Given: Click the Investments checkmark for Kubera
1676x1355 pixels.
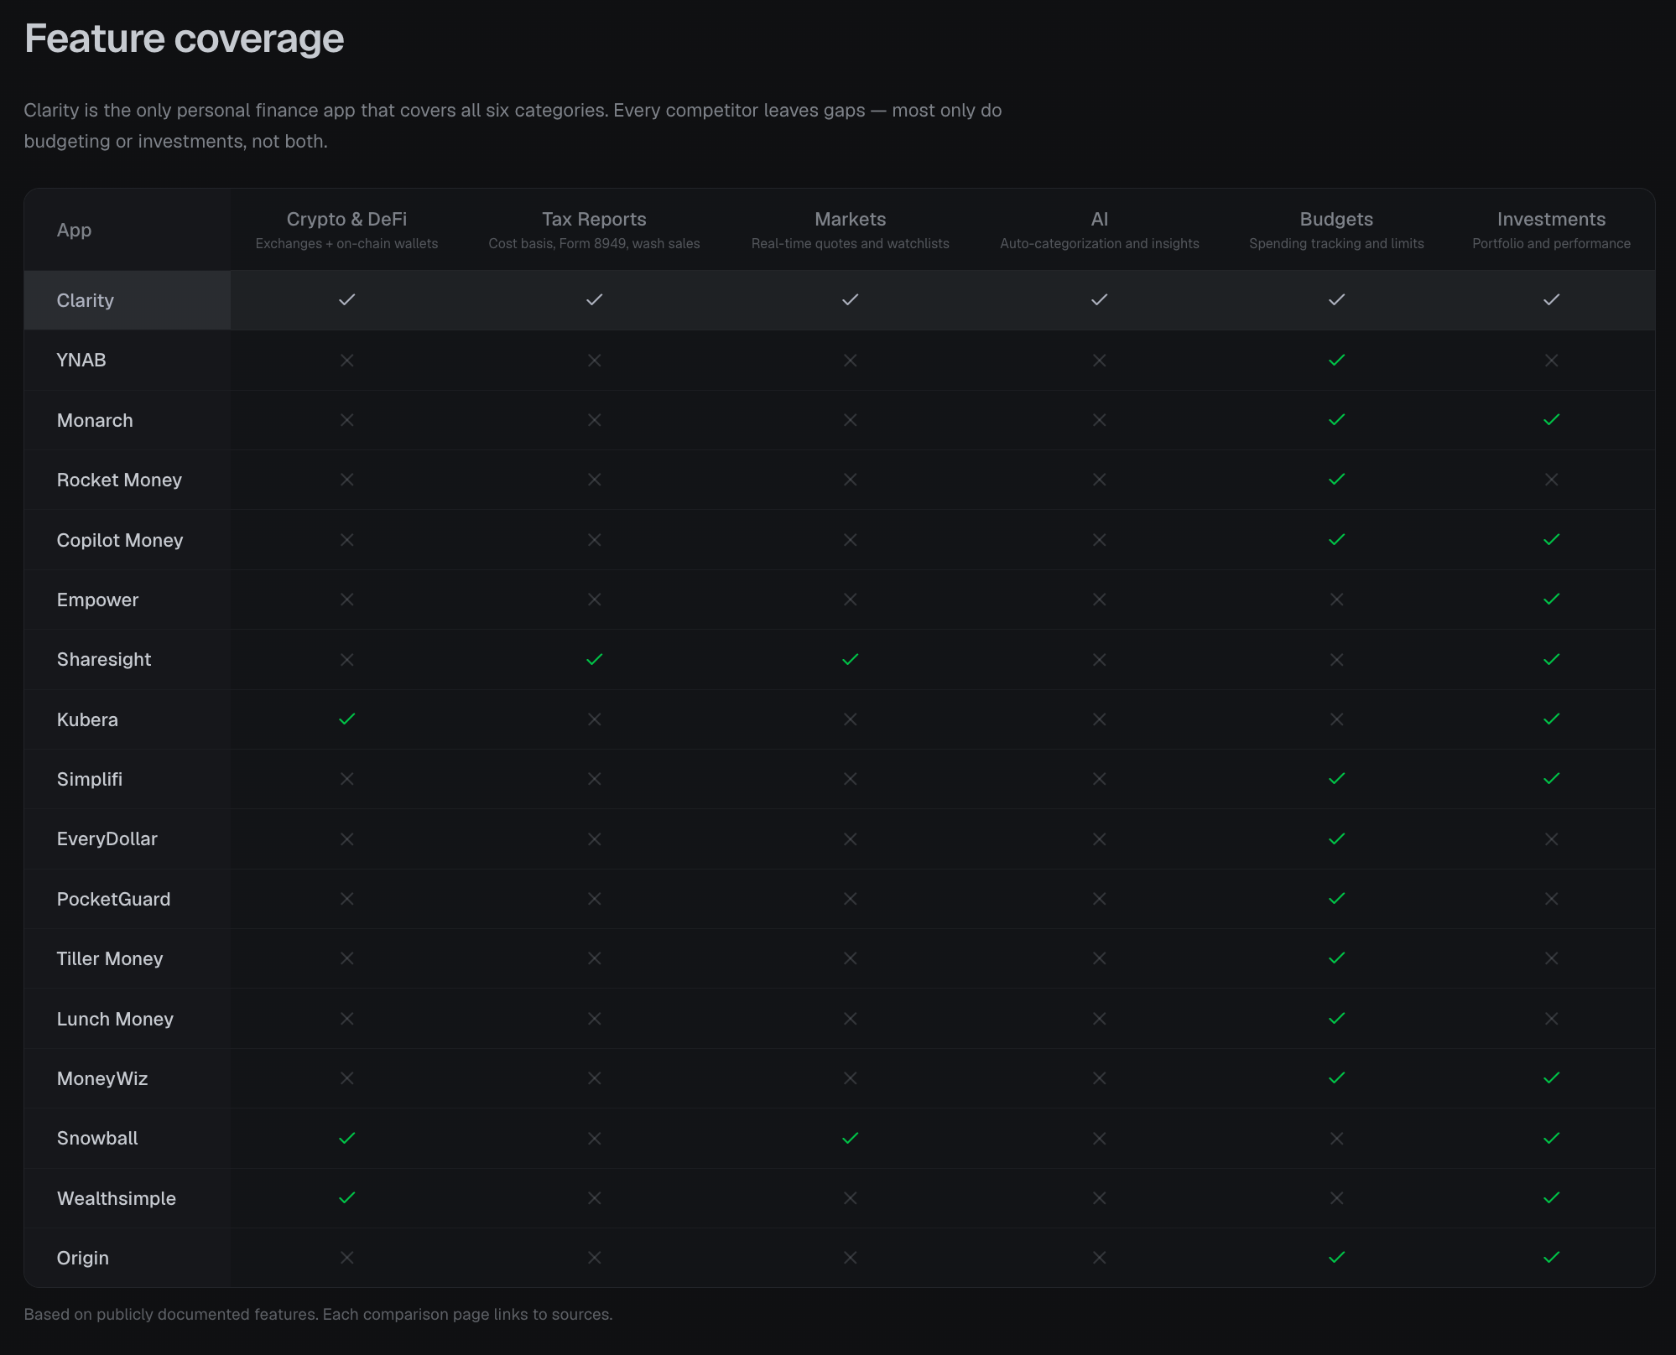Looking at the screenshot, I should [1551, 719].
